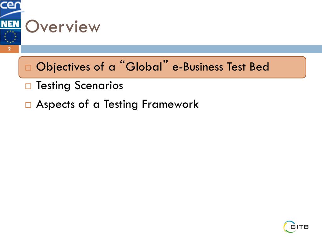322x242 pixels.
Task: Click the square bullet before Aspects of a Testing Framework
Action: (28, 105)
